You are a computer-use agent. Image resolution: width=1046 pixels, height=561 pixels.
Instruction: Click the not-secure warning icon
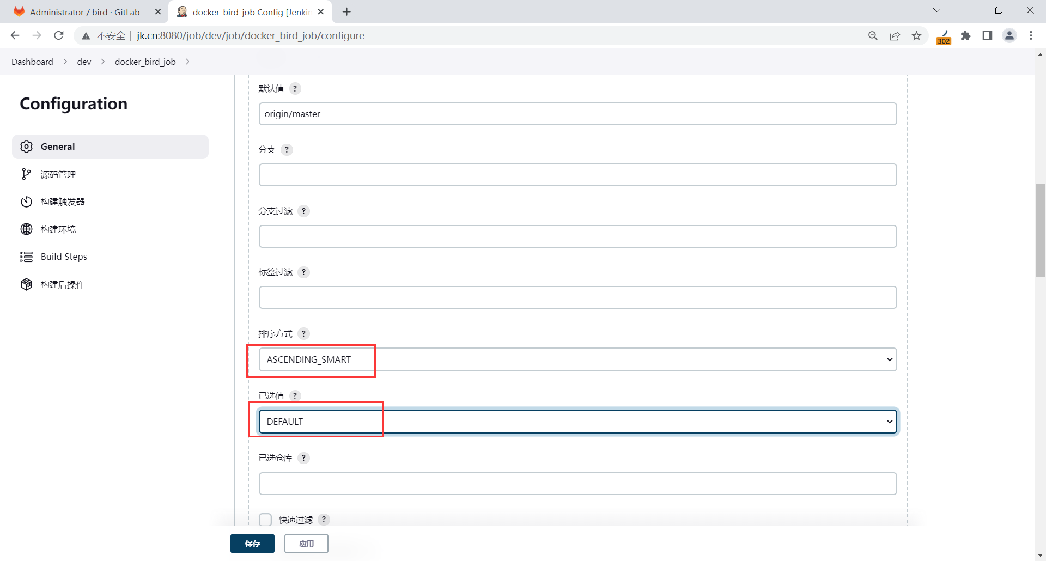pyautogui.click(x=86, y=36)
